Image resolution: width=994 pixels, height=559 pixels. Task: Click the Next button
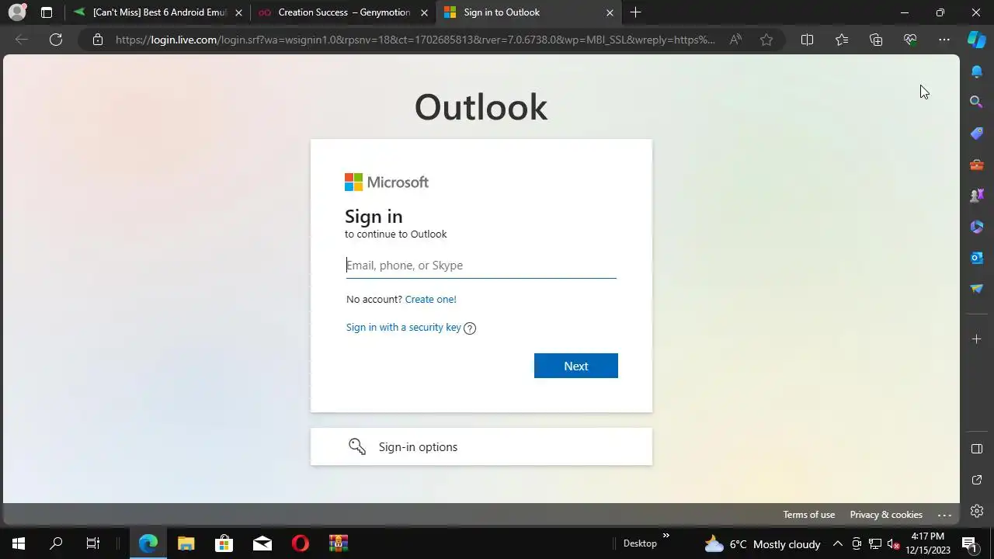pos(576,366)
